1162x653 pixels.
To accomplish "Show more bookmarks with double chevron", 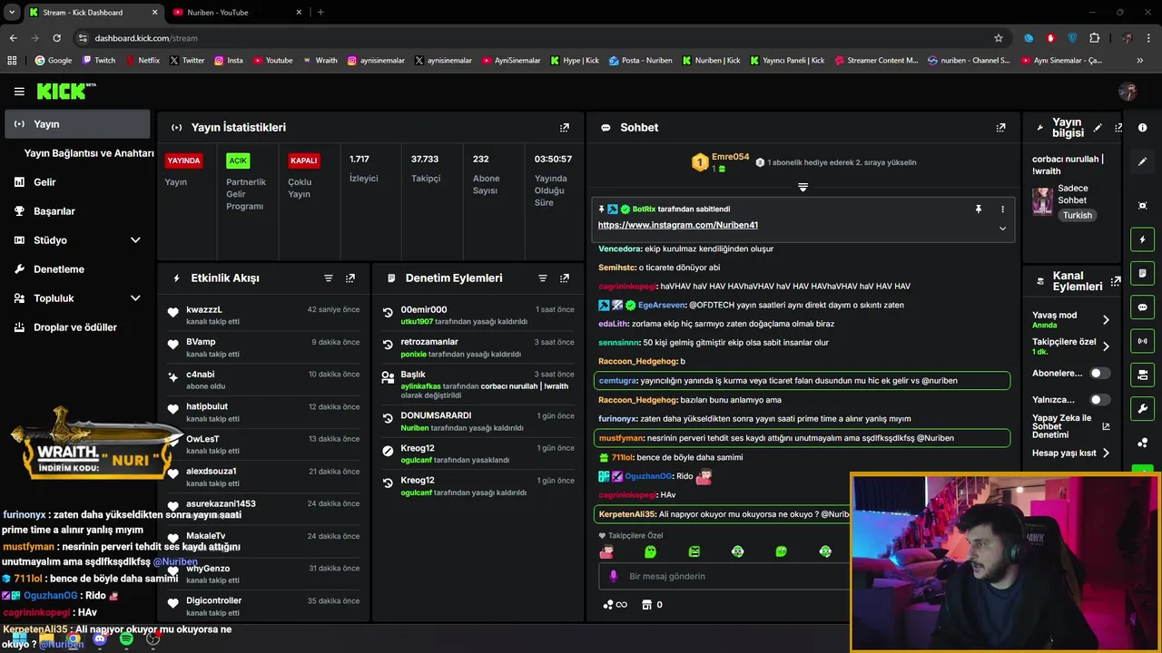I will pos(1140,61).
